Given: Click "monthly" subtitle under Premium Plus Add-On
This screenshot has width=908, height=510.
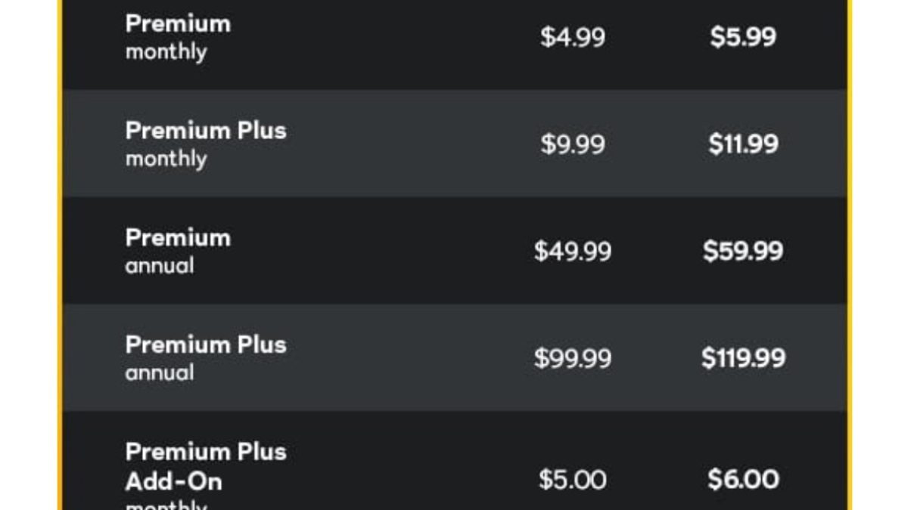Looking at the screenshot, I should point(166,505).
